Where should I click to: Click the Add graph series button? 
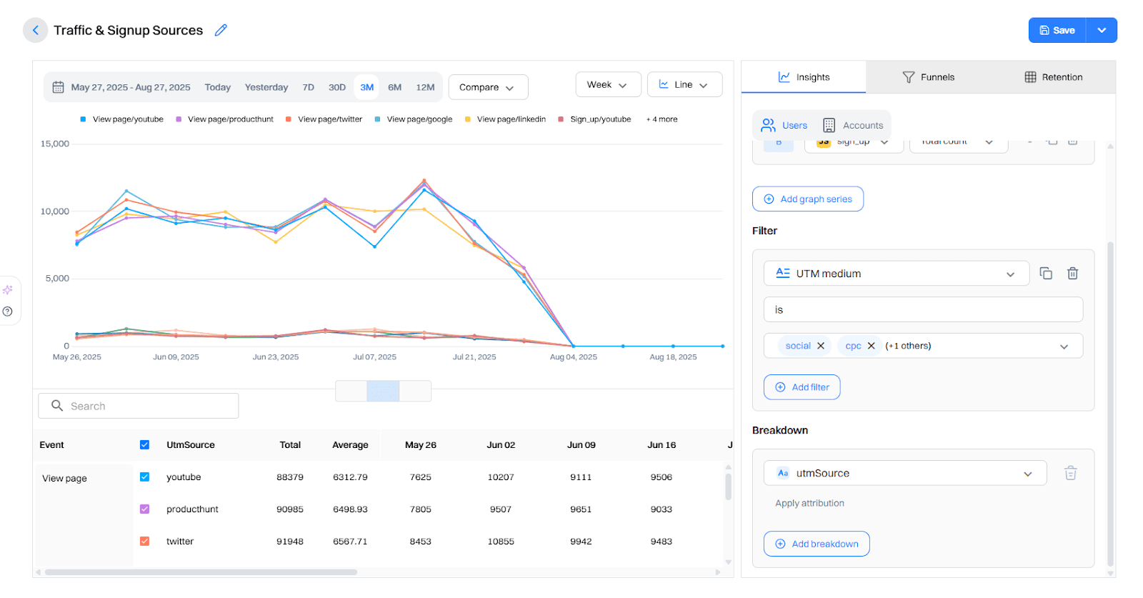click(807, 199)
